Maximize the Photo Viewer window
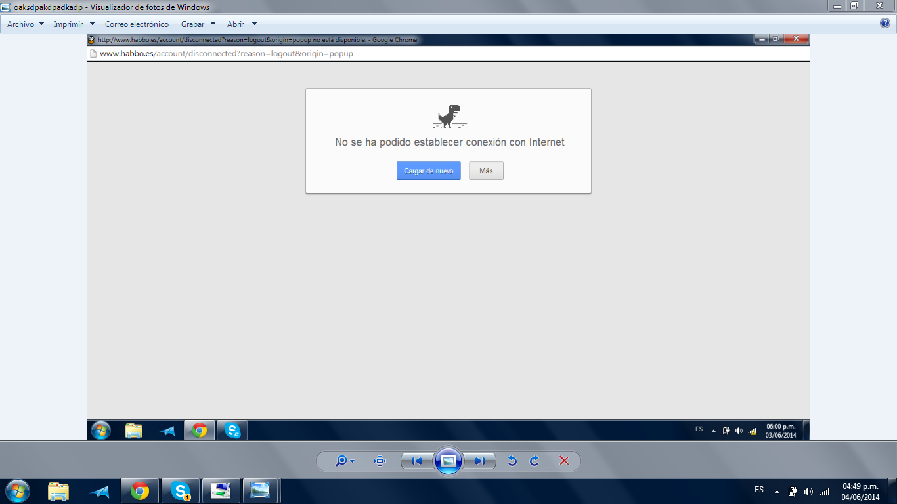This screenshot has height=504, width=897. click(x=854, y=5)
